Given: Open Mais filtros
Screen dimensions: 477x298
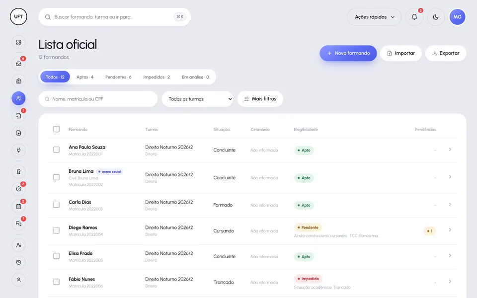Looking at the screenshot, I should point(260,99).
